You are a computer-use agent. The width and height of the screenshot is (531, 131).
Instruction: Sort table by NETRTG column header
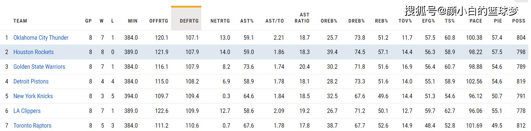tap(220, 21)
